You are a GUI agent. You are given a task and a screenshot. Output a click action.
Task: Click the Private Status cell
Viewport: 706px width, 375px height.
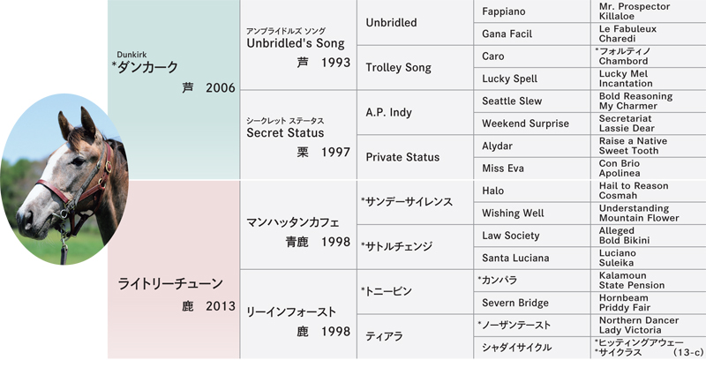pyautogui.click(x=415, y=157)
